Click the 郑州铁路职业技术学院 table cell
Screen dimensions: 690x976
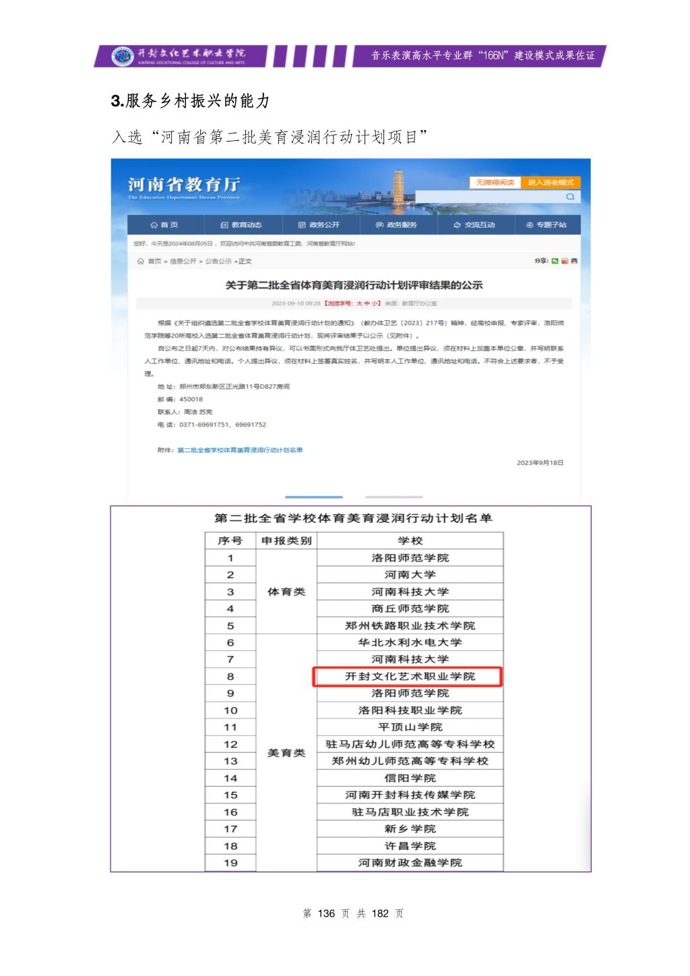click(410, 626)
